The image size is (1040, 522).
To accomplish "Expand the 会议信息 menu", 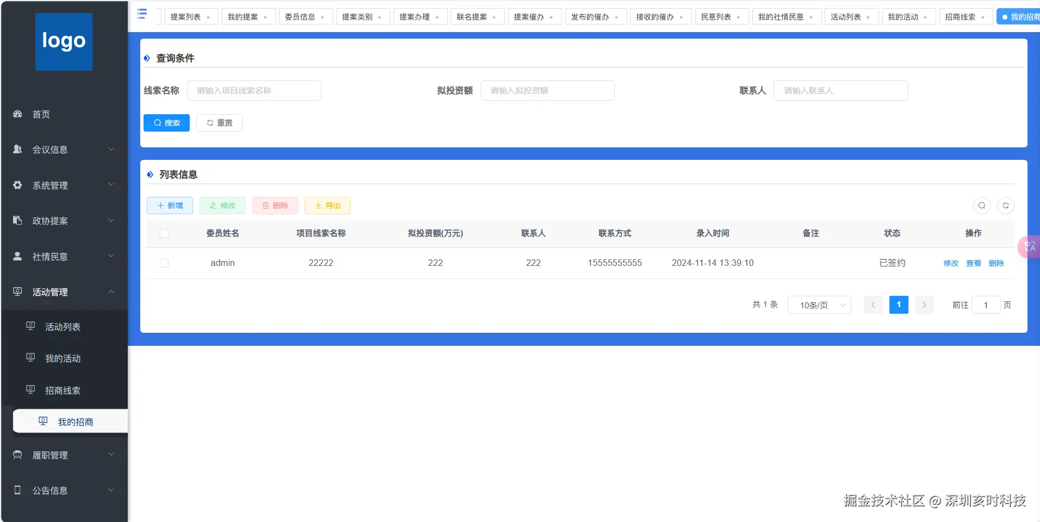I will (x=65, y=150).
